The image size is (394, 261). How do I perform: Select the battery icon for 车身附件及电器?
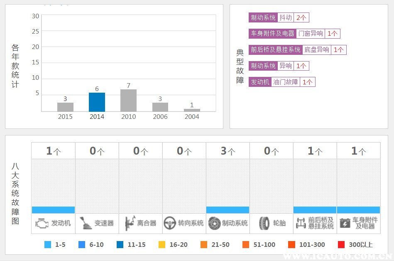click(x=345, y=223)
